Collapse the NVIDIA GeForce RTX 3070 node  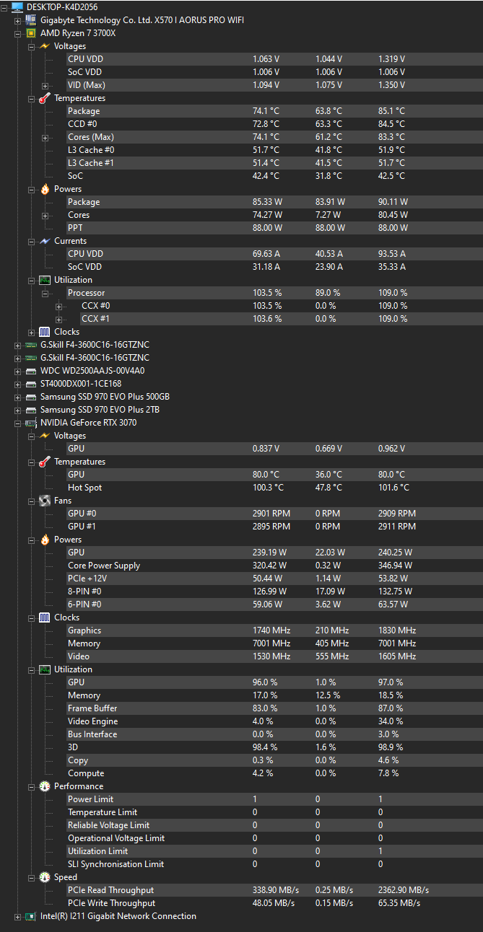[18, 423]
